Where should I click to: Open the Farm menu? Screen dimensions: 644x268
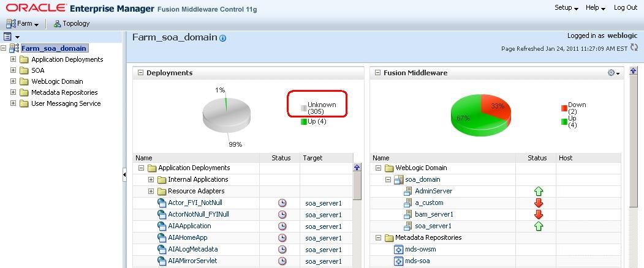23,23
